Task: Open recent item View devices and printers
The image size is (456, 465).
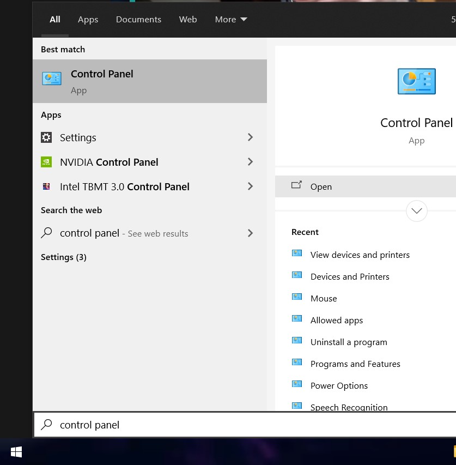Action: tap(360, 255)
